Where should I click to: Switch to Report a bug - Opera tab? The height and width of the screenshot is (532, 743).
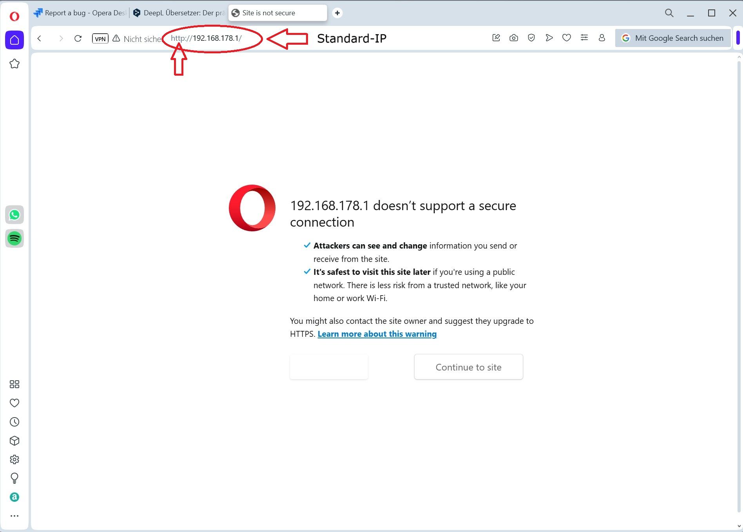coord(80,13)
